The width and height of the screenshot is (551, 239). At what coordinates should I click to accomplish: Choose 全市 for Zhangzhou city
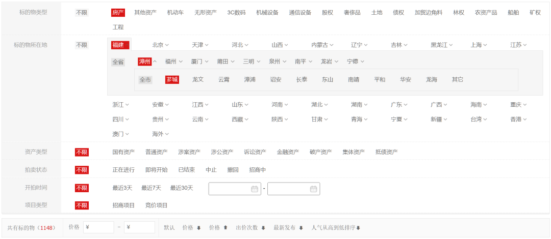(145, 79)
